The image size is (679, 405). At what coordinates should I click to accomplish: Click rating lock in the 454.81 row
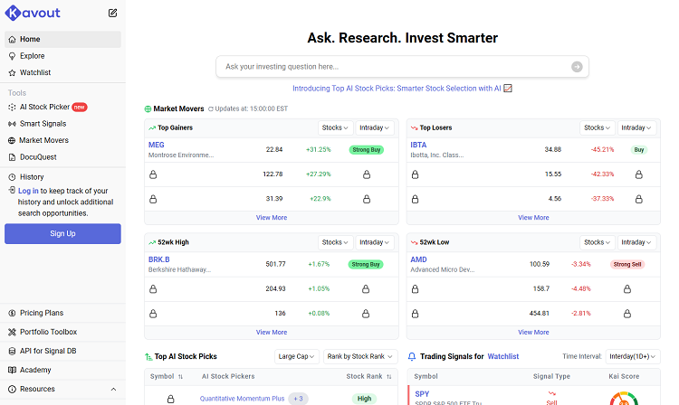627,314
